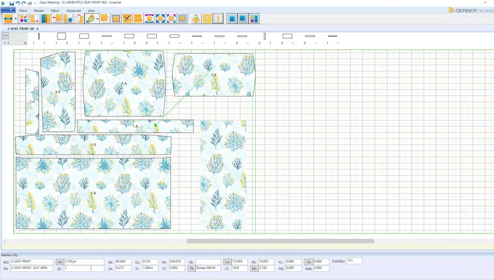Switch to the 2-SEAT-PRINT-60 tab
Screen dimensions: 494x280
pos(20,28)
